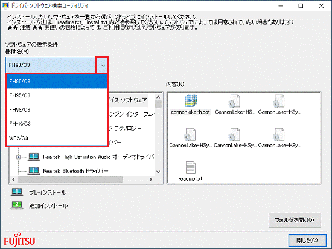Image resolution: width=332 pixels, height=249 pixels.
Task: Click the Realtek Bluetooth driver icon
Action: point(34,171)
